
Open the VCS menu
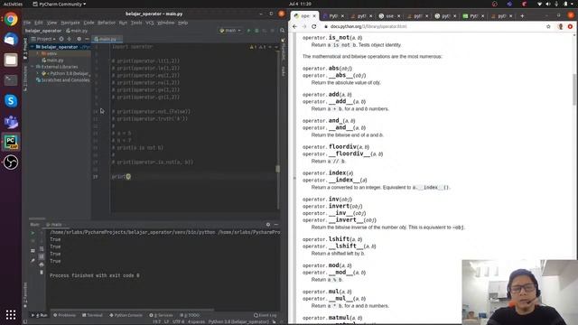pos(150,23)
